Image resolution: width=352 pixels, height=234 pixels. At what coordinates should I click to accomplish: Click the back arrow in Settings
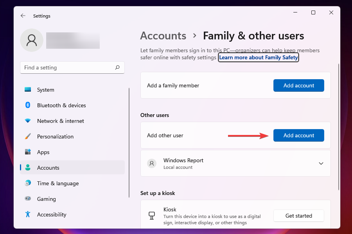click(23, 16)
